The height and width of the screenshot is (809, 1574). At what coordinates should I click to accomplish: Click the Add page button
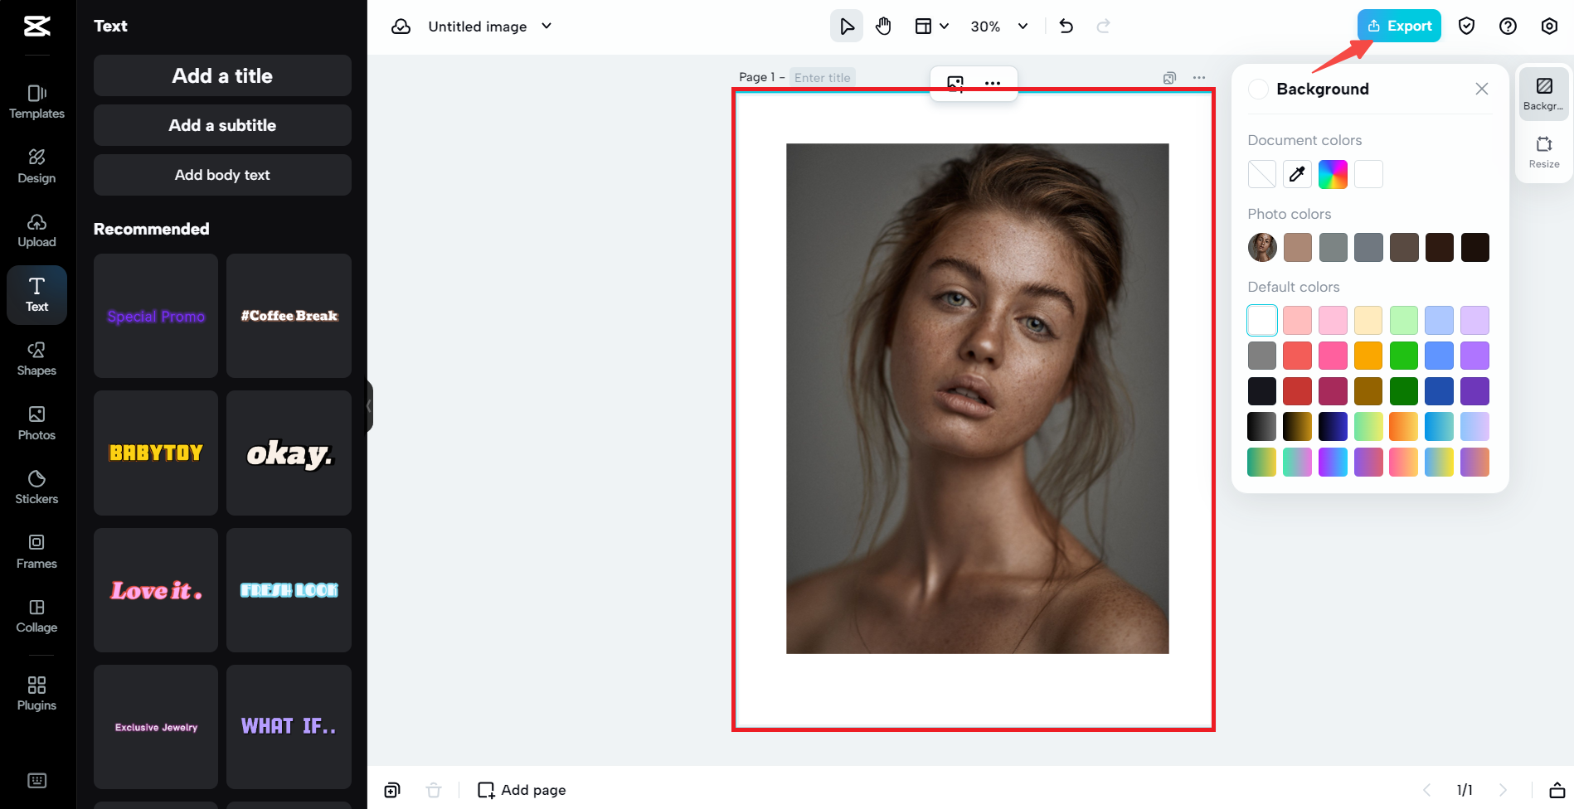522,790
